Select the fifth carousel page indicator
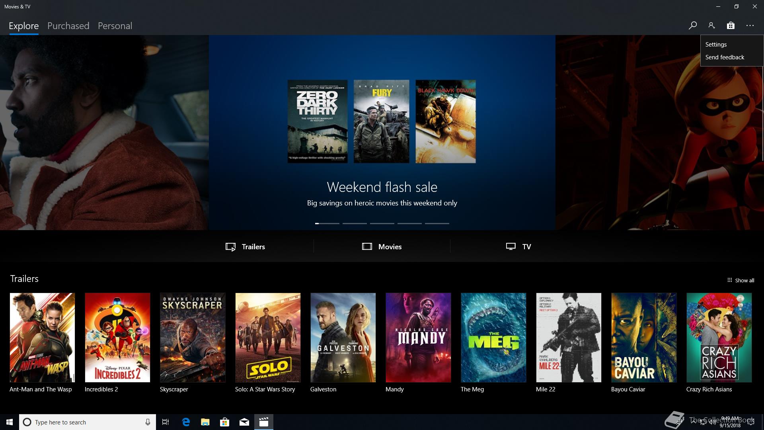The image size is (764, 430). pos(437,223)
